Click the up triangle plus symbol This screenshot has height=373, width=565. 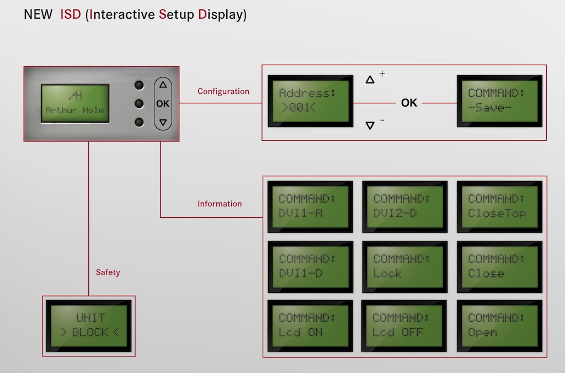pos(370,80)
